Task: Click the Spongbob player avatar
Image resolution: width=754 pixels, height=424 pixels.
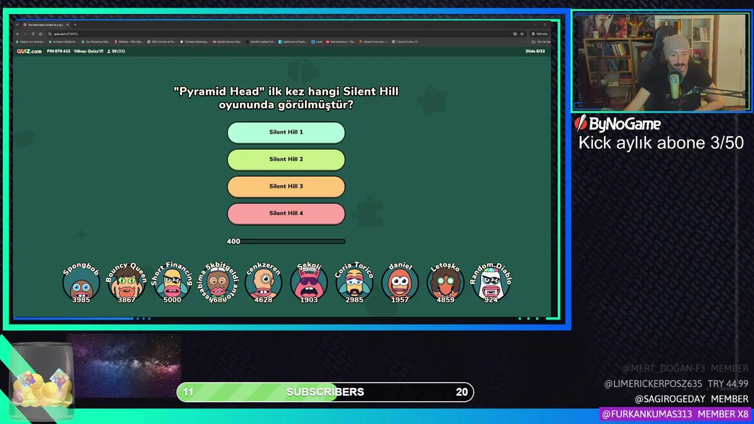Action: click(x=81, y=283)
